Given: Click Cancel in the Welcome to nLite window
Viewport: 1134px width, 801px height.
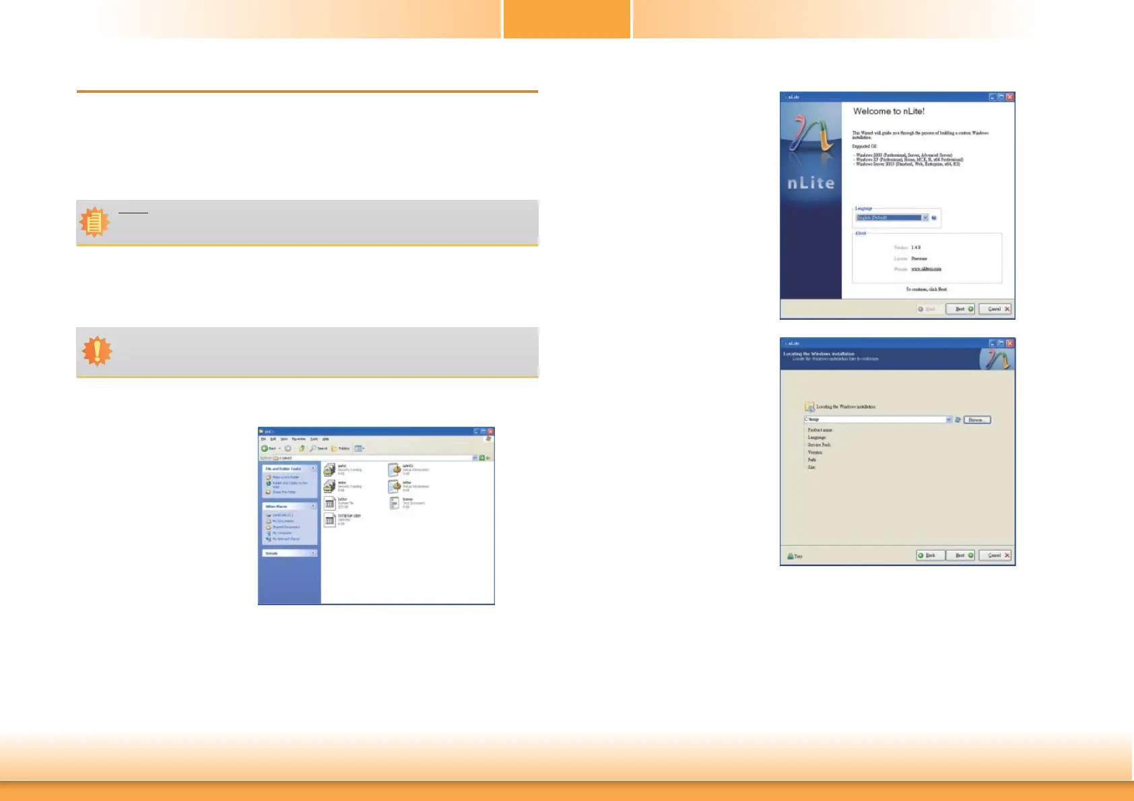Looking at the screenshot, I should (995, 309).
